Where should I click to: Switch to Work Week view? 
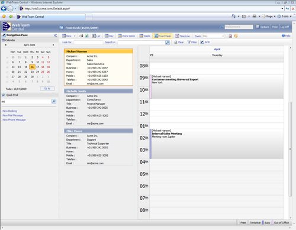click(x=126, y=36)
